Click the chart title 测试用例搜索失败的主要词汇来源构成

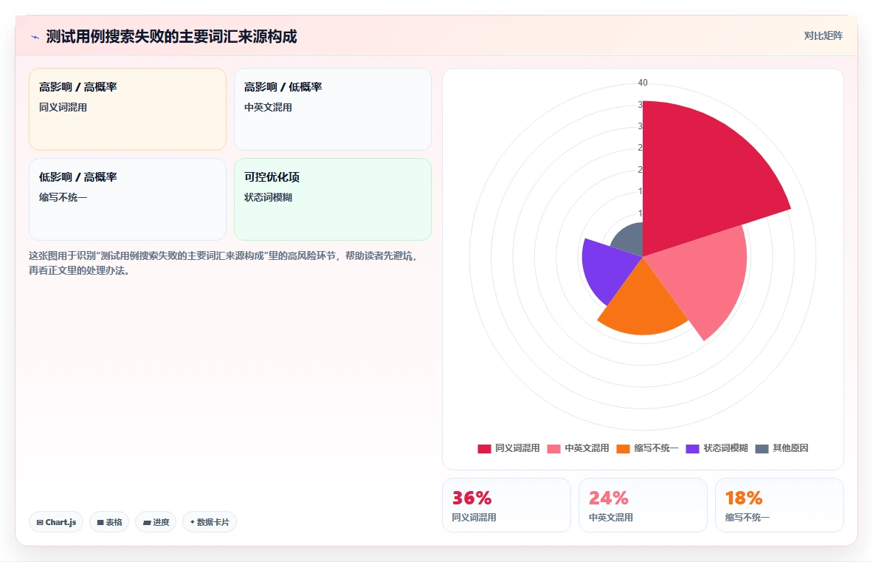pyautogui.click(x=171, y=37)
